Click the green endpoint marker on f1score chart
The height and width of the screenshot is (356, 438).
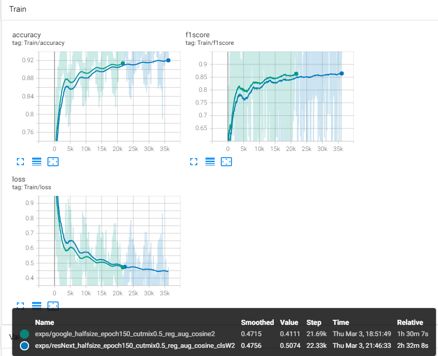(296, 74)
